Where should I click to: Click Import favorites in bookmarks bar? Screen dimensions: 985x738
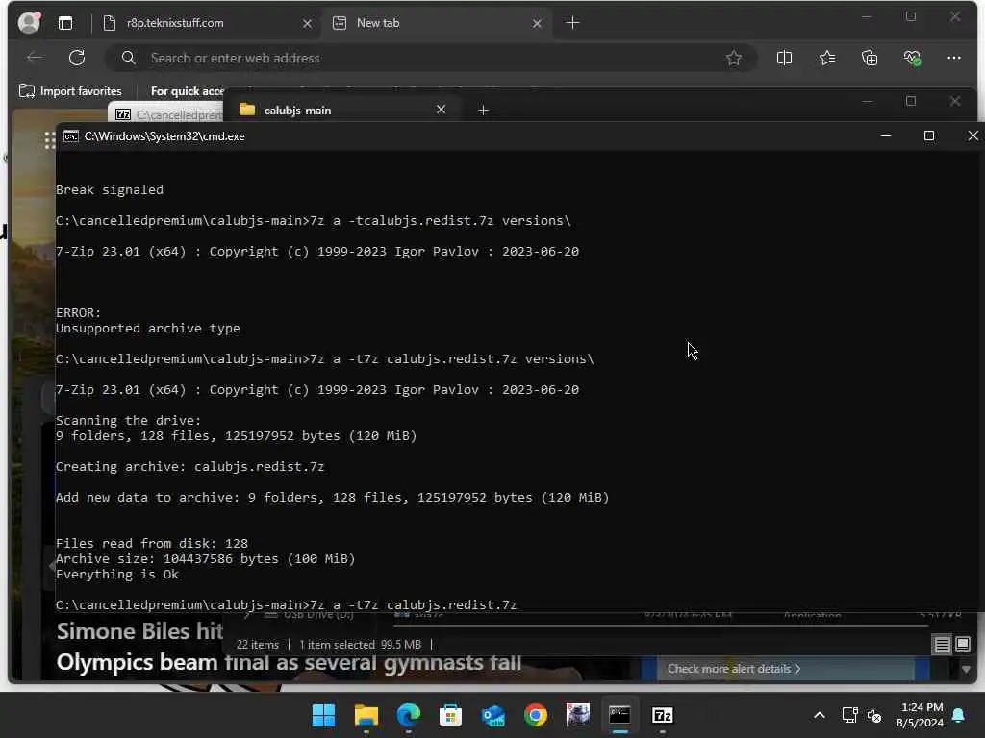coord(69,91)
